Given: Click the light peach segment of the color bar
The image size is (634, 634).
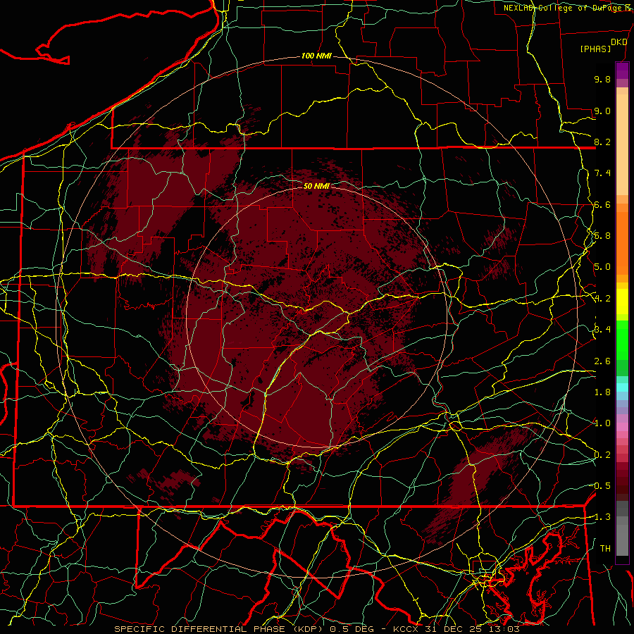Looking at the screenshot, I should click(x=622, y=146).
